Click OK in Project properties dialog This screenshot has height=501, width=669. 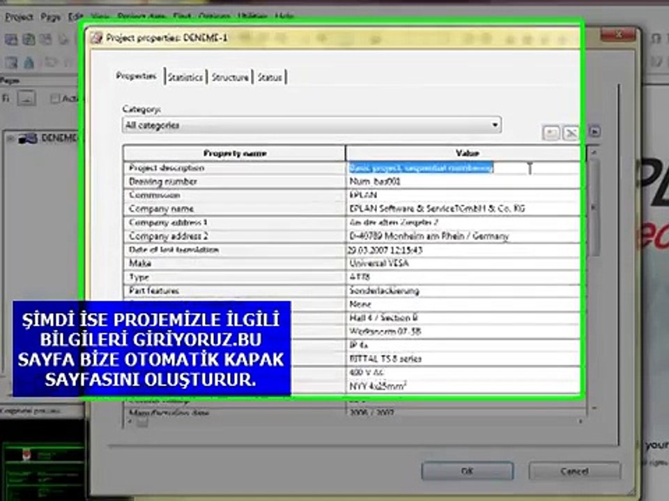pyautogui.click(x=467, y=471)
